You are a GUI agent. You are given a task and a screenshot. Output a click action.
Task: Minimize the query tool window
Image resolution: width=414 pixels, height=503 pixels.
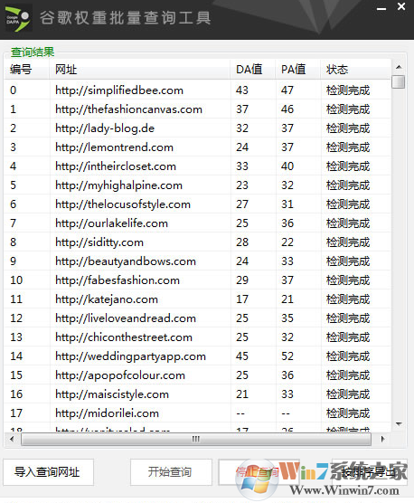(x=381, y=8)
